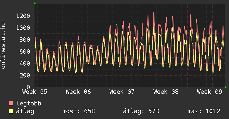Viewport: 229px width, 119px height.
Task: Click the green arrow atop the y-axis
Action: click(34, 3)
